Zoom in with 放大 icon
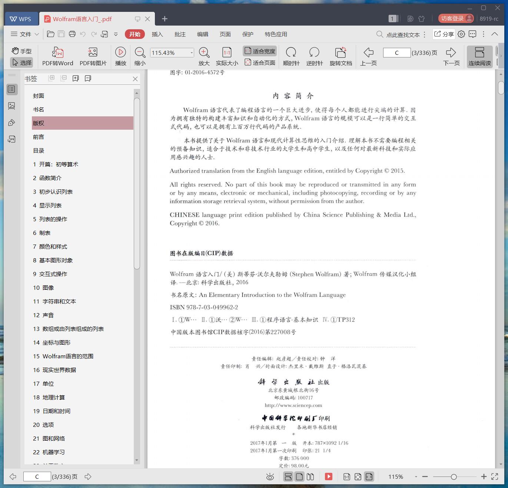The width and height of the screenshot is (508, 488). [204, 57]
